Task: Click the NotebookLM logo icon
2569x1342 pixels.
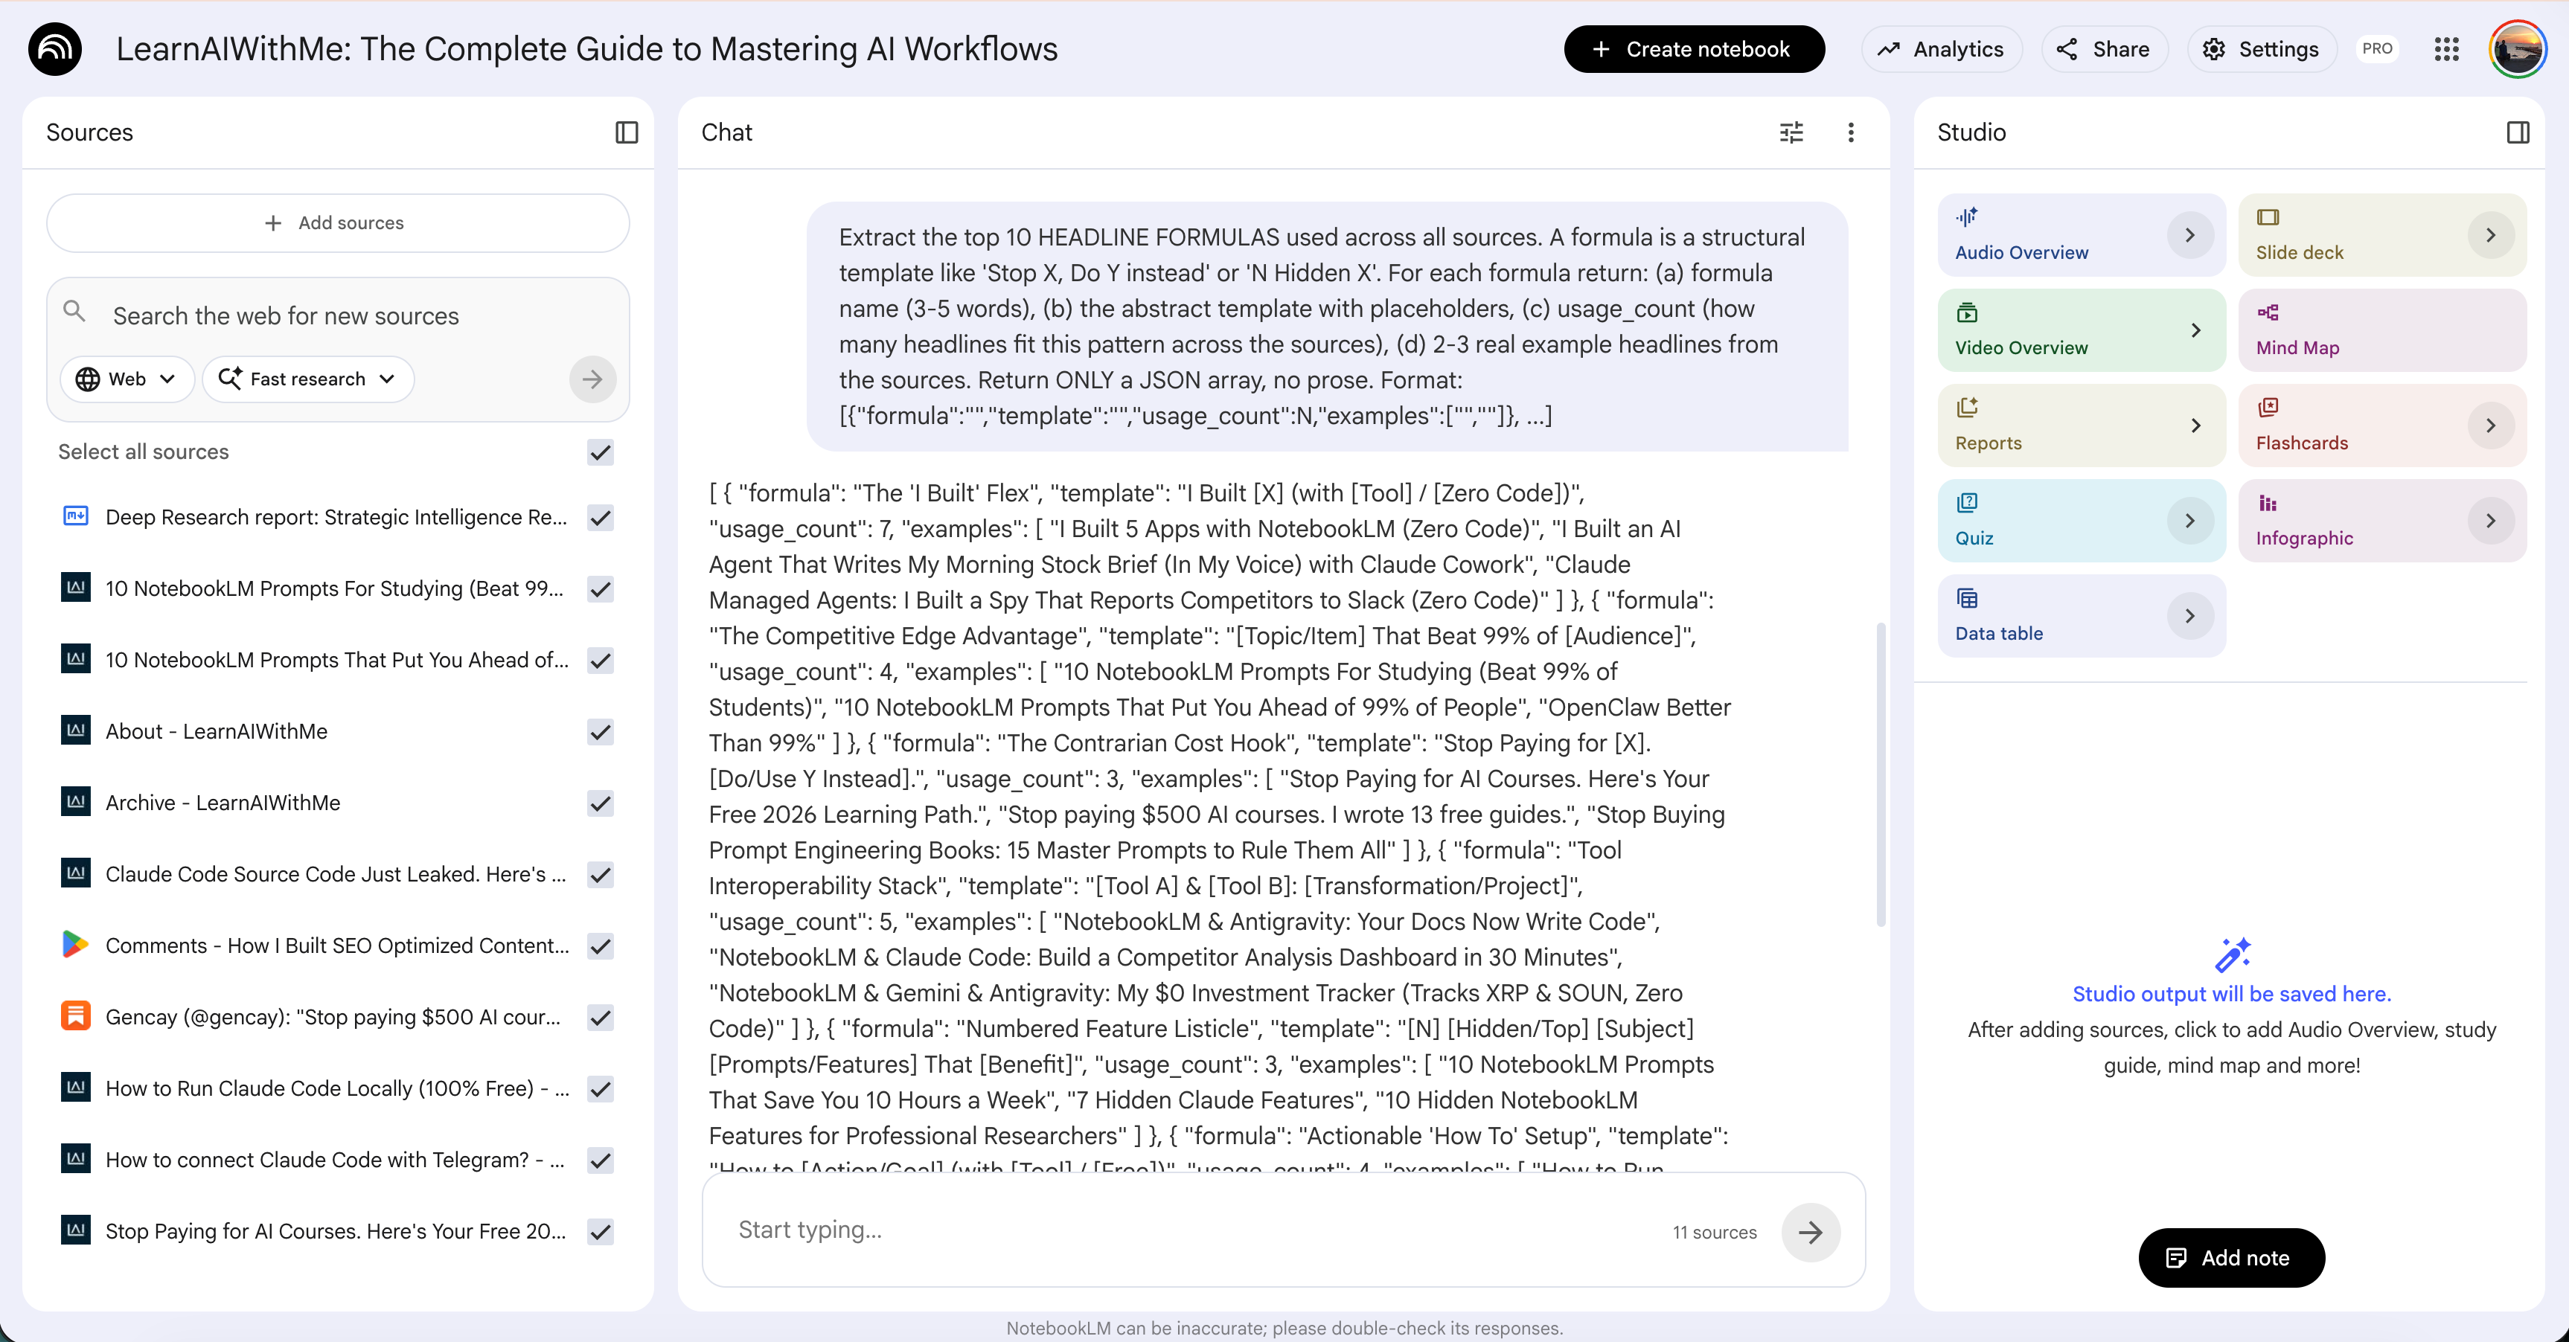Action: (55, 49)
